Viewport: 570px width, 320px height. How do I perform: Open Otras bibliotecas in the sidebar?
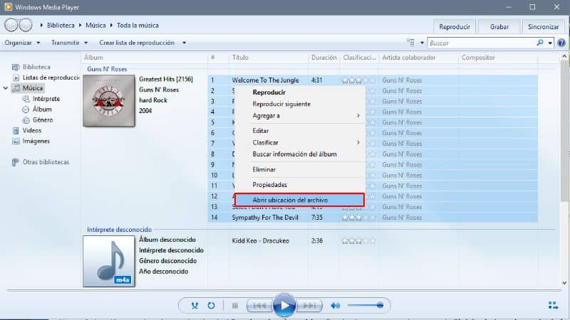click(x=46, y=162)
